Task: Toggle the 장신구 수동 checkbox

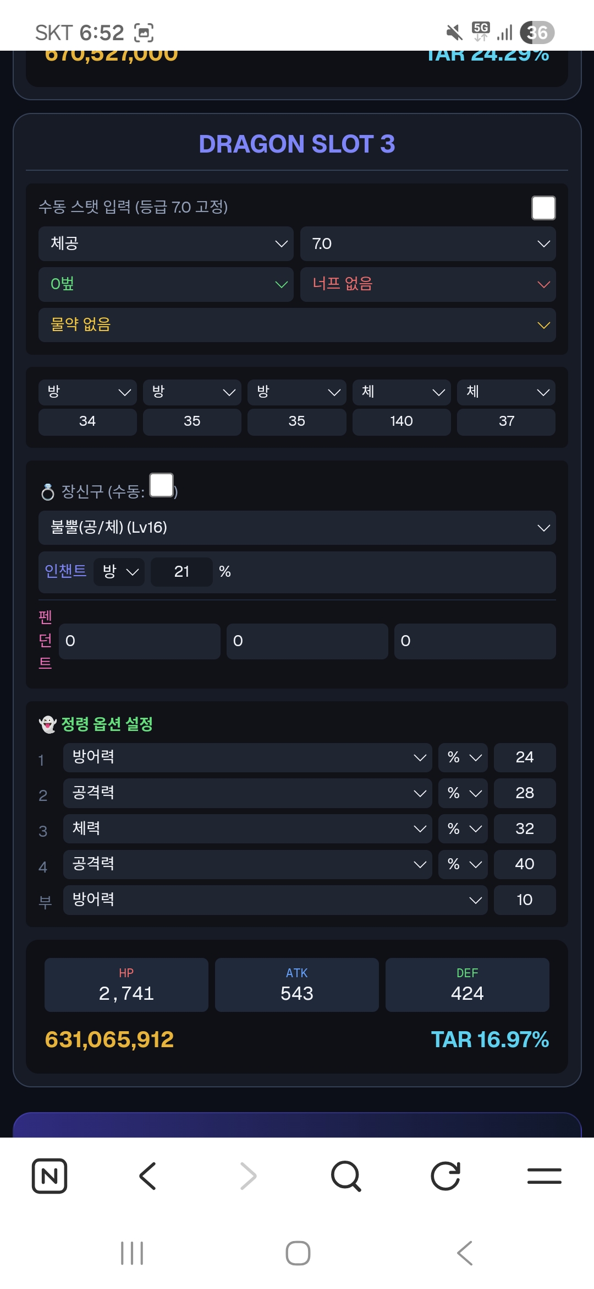Action: click(162, 485)
